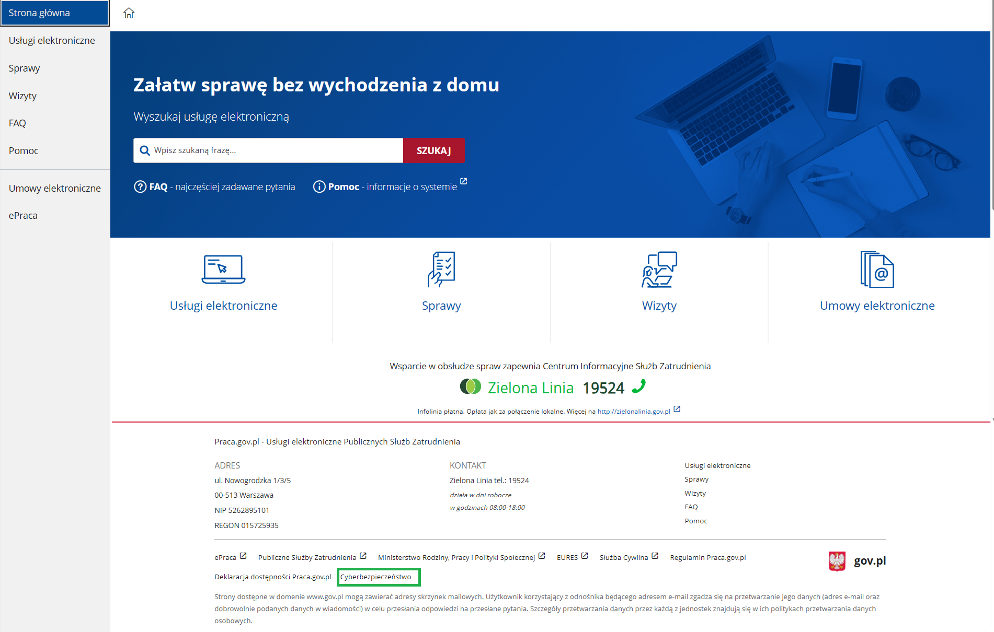Open the Wizyty chat bubbles icon
Viewport: 994px width, 632px height.
[x=659, y=269]
